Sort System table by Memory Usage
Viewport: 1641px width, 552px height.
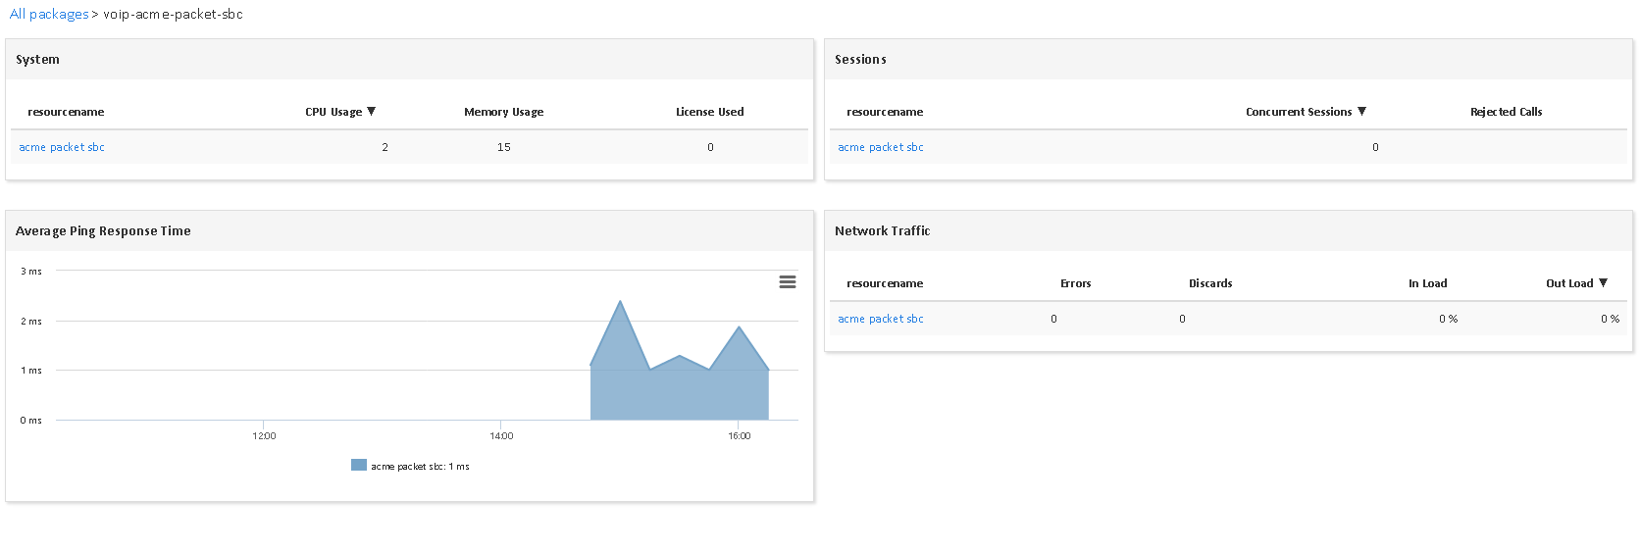pos(503,112)
